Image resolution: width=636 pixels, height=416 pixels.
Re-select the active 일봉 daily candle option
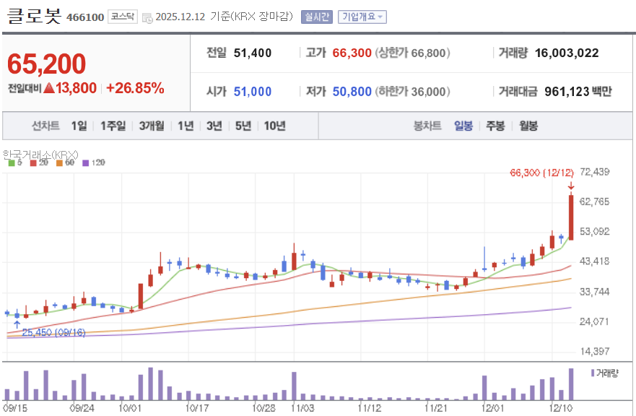[463, 125]
